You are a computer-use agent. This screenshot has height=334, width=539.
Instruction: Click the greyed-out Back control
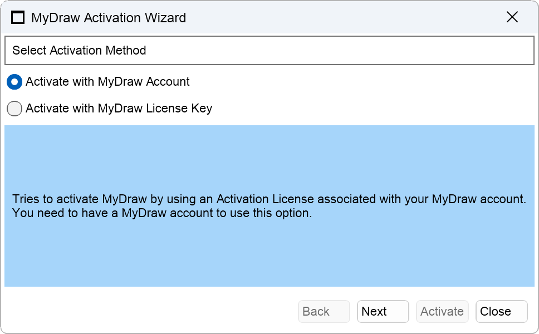pos(324,311)
